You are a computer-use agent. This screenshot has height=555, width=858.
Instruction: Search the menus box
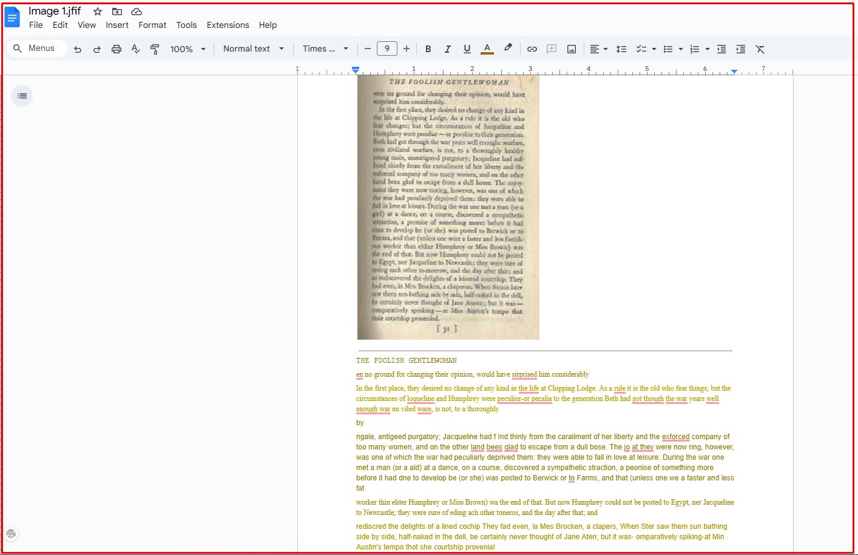[36, 49]
